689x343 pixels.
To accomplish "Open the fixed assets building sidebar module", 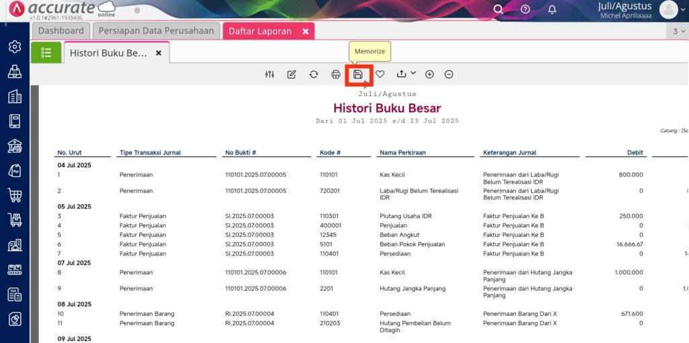I will (15, 245).
